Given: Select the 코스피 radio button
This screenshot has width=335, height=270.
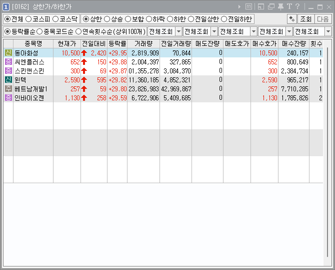Looking at the screenshot, I should [x=28, y=19].
